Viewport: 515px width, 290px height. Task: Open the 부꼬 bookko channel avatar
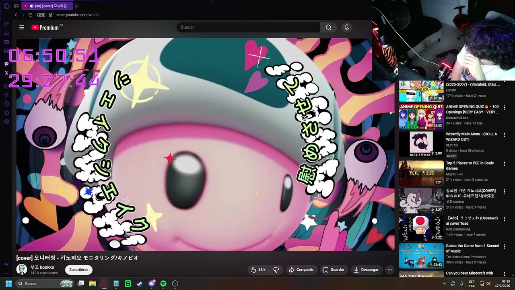(22, 269)
